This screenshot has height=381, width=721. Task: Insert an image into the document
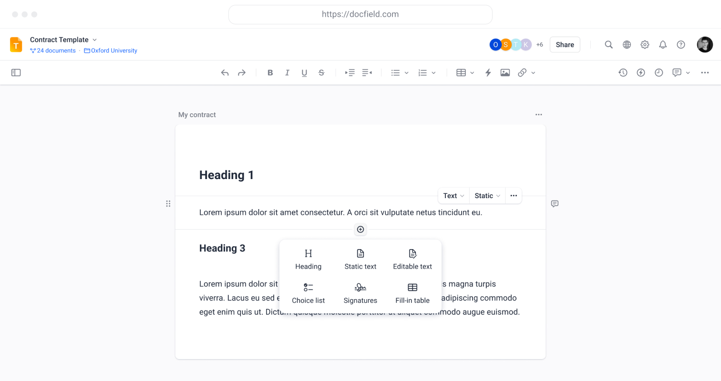505,72
